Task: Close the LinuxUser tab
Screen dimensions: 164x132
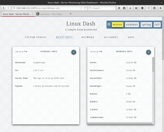Action: [66, 14]
